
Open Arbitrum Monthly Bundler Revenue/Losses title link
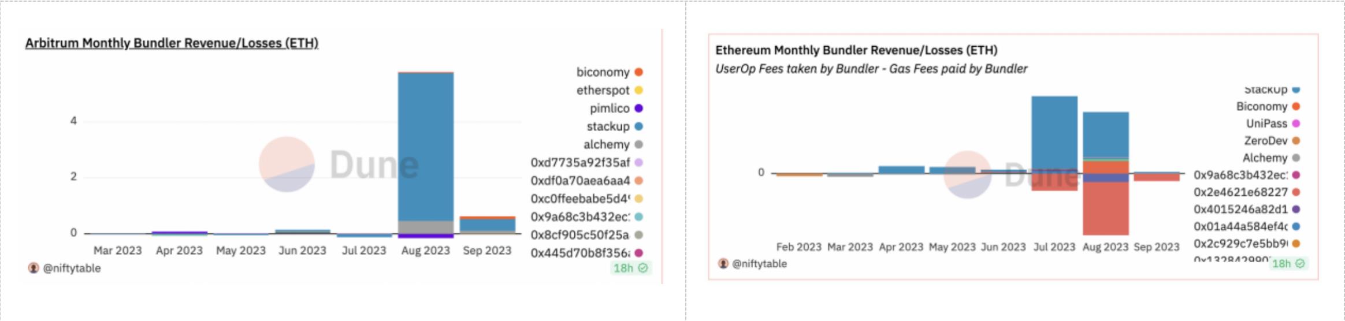pos(172,43)
